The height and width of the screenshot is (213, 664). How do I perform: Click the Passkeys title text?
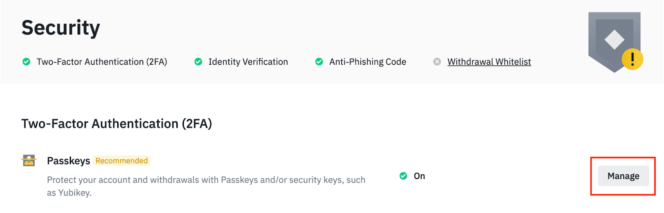68,161
